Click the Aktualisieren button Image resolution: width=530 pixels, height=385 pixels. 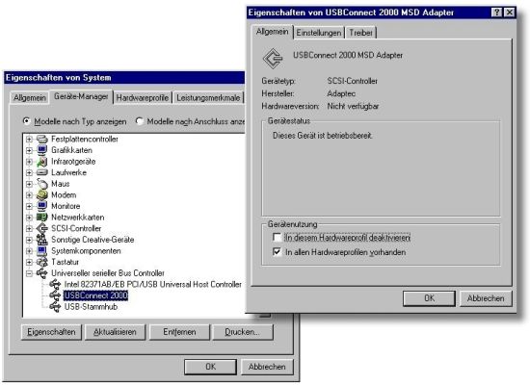115,332
